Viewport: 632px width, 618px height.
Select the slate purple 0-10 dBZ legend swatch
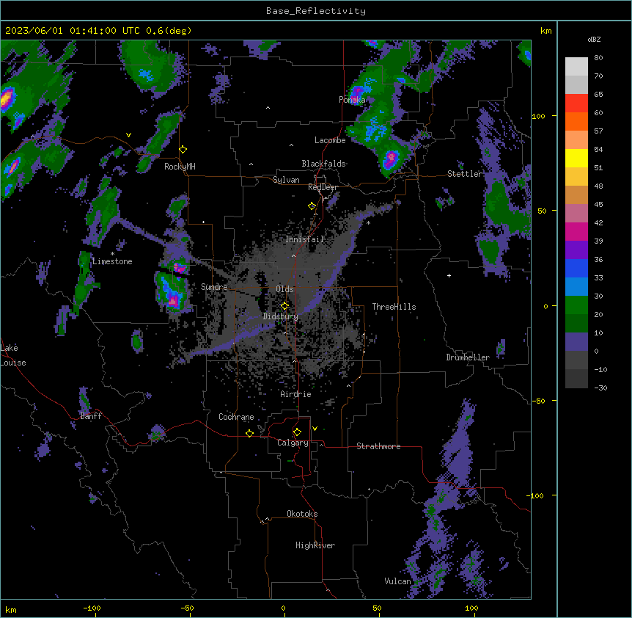(x=576, y=342)
